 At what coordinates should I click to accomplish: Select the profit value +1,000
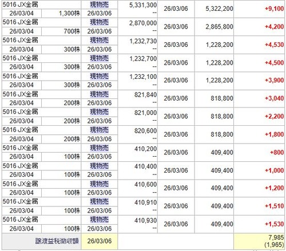275,170
